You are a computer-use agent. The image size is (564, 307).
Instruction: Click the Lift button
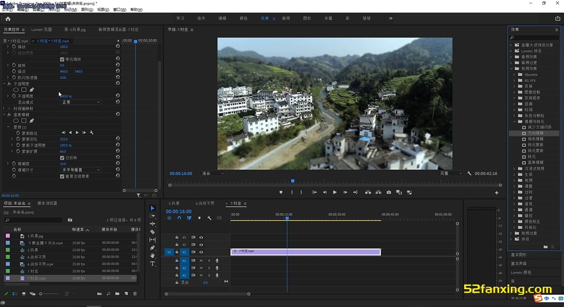368,192
